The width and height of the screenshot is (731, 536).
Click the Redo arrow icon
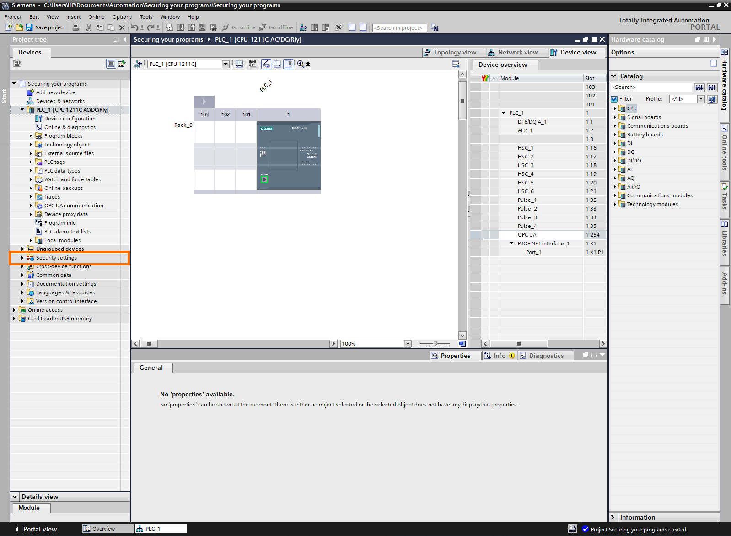pos(150,27)
